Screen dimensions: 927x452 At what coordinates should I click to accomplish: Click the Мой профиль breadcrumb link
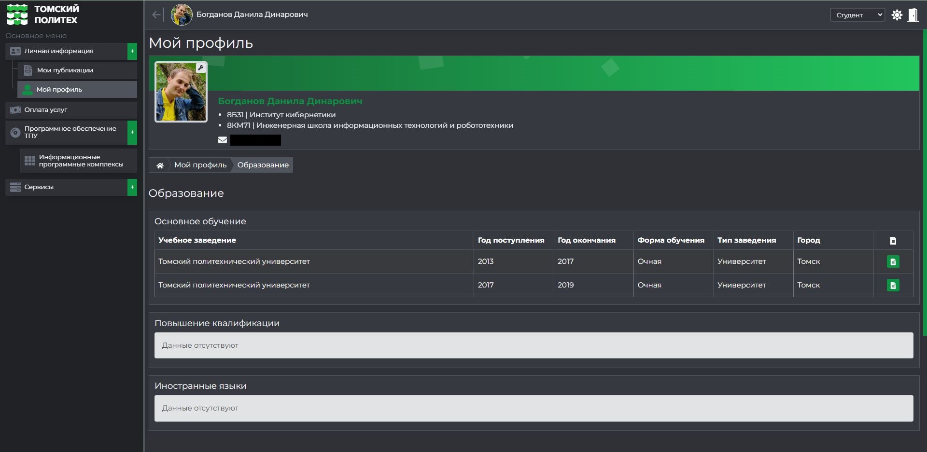200,165
